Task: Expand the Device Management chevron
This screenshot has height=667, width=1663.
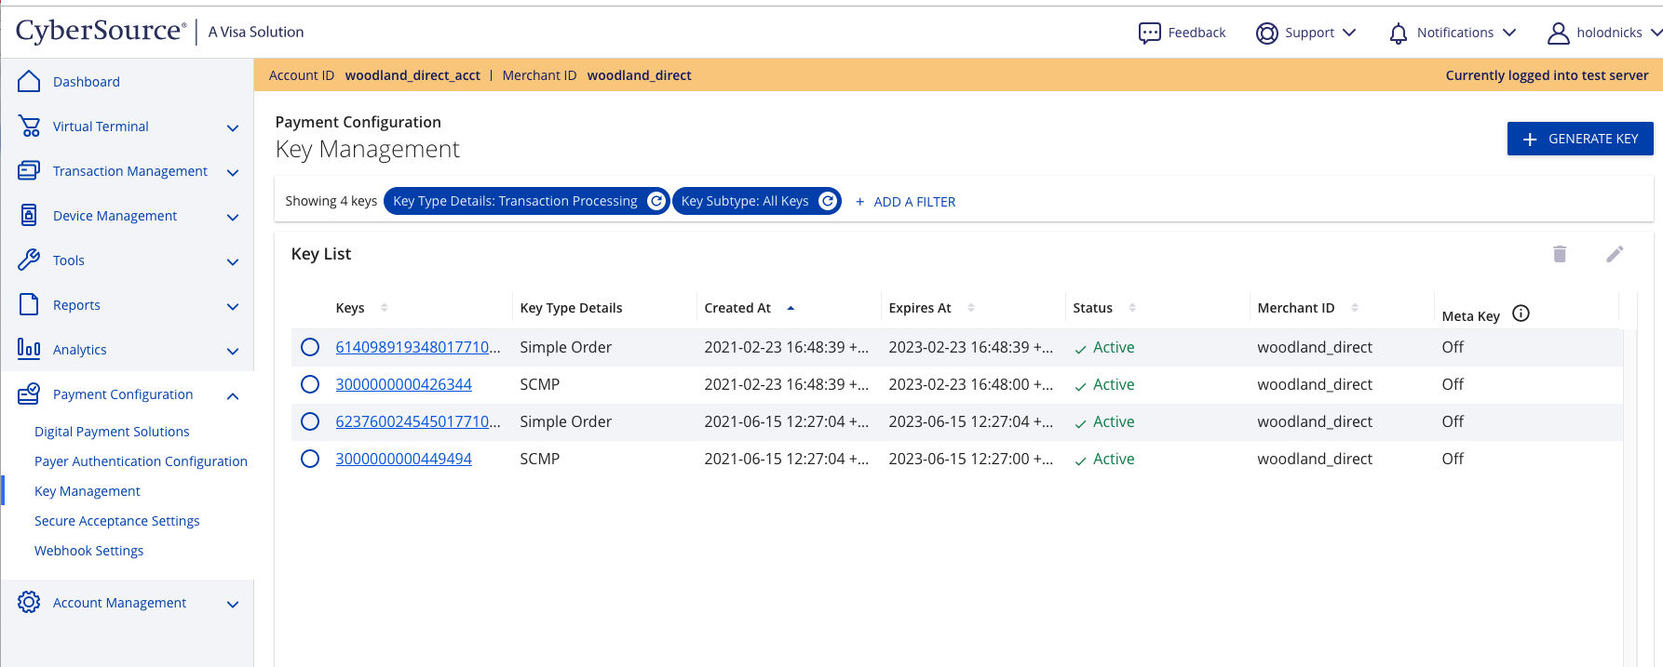Action: (x=233, y=218)
